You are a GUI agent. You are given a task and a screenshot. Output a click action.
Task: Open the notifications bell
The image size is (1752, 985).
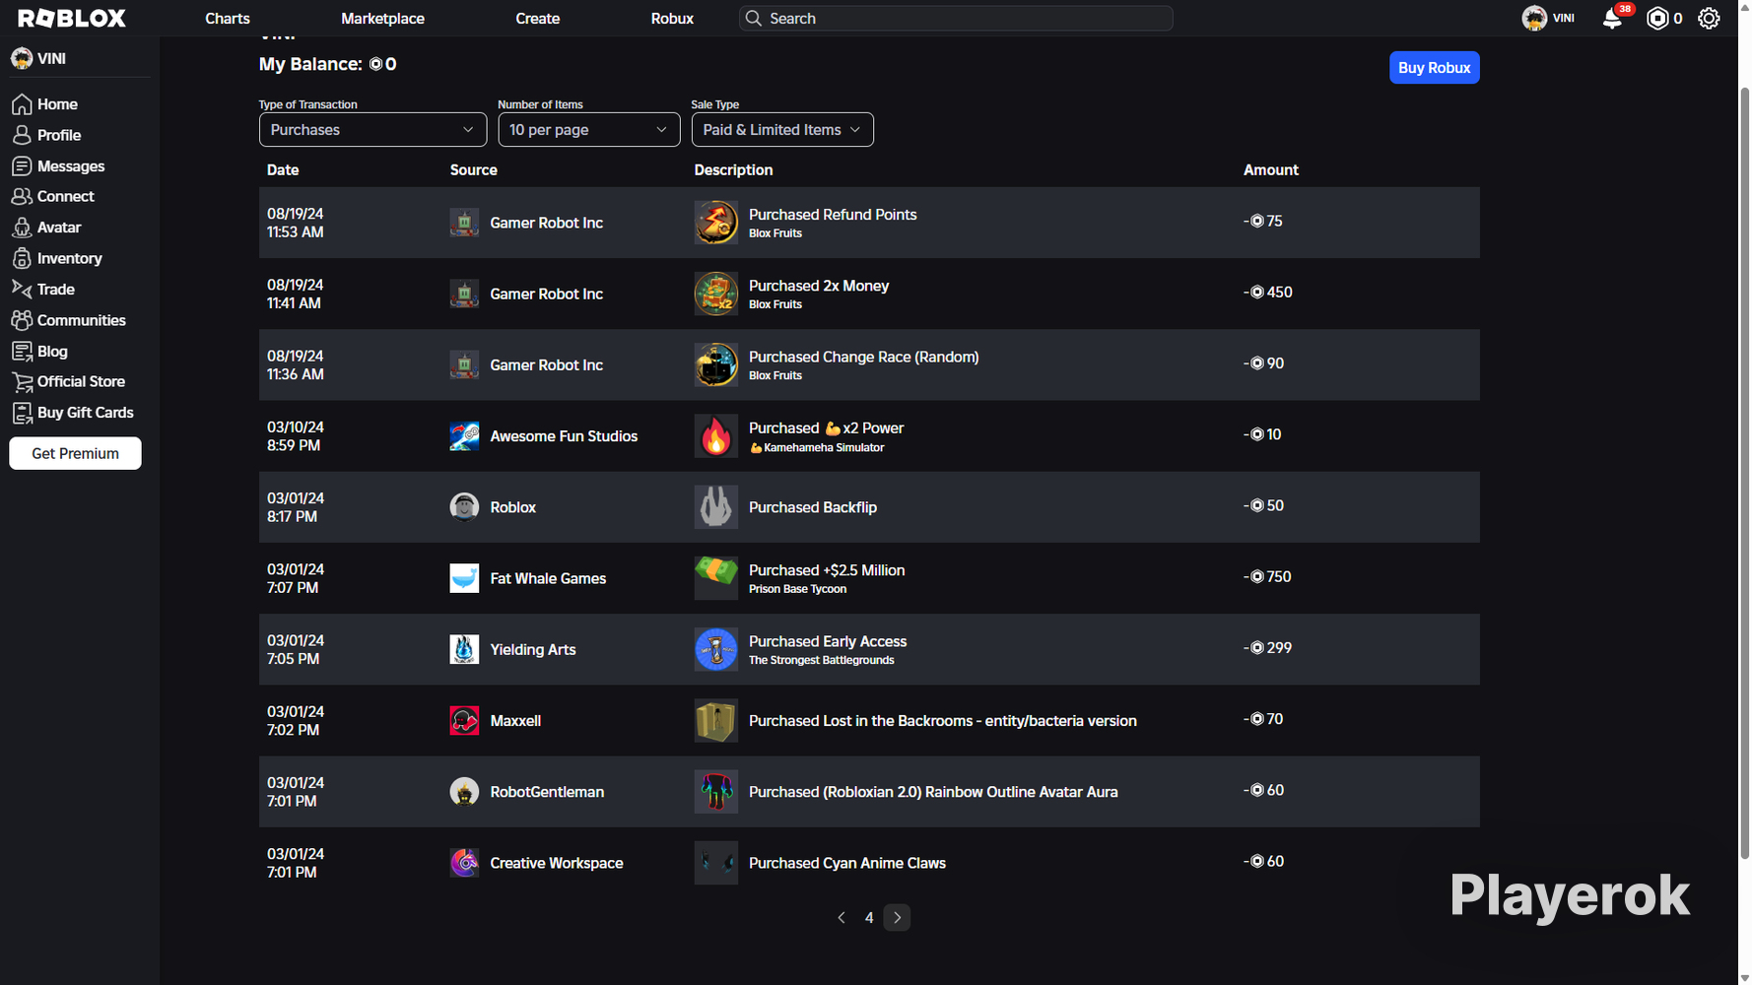pyautogui.click(x=1612, y=18)
